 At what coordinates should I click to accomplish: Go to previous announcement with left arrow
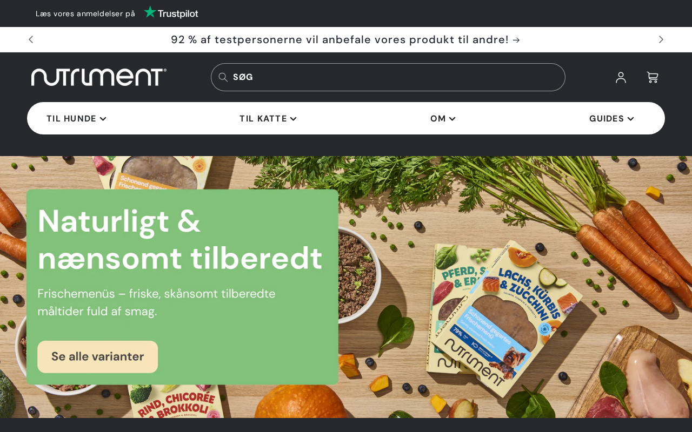[31, 39]
